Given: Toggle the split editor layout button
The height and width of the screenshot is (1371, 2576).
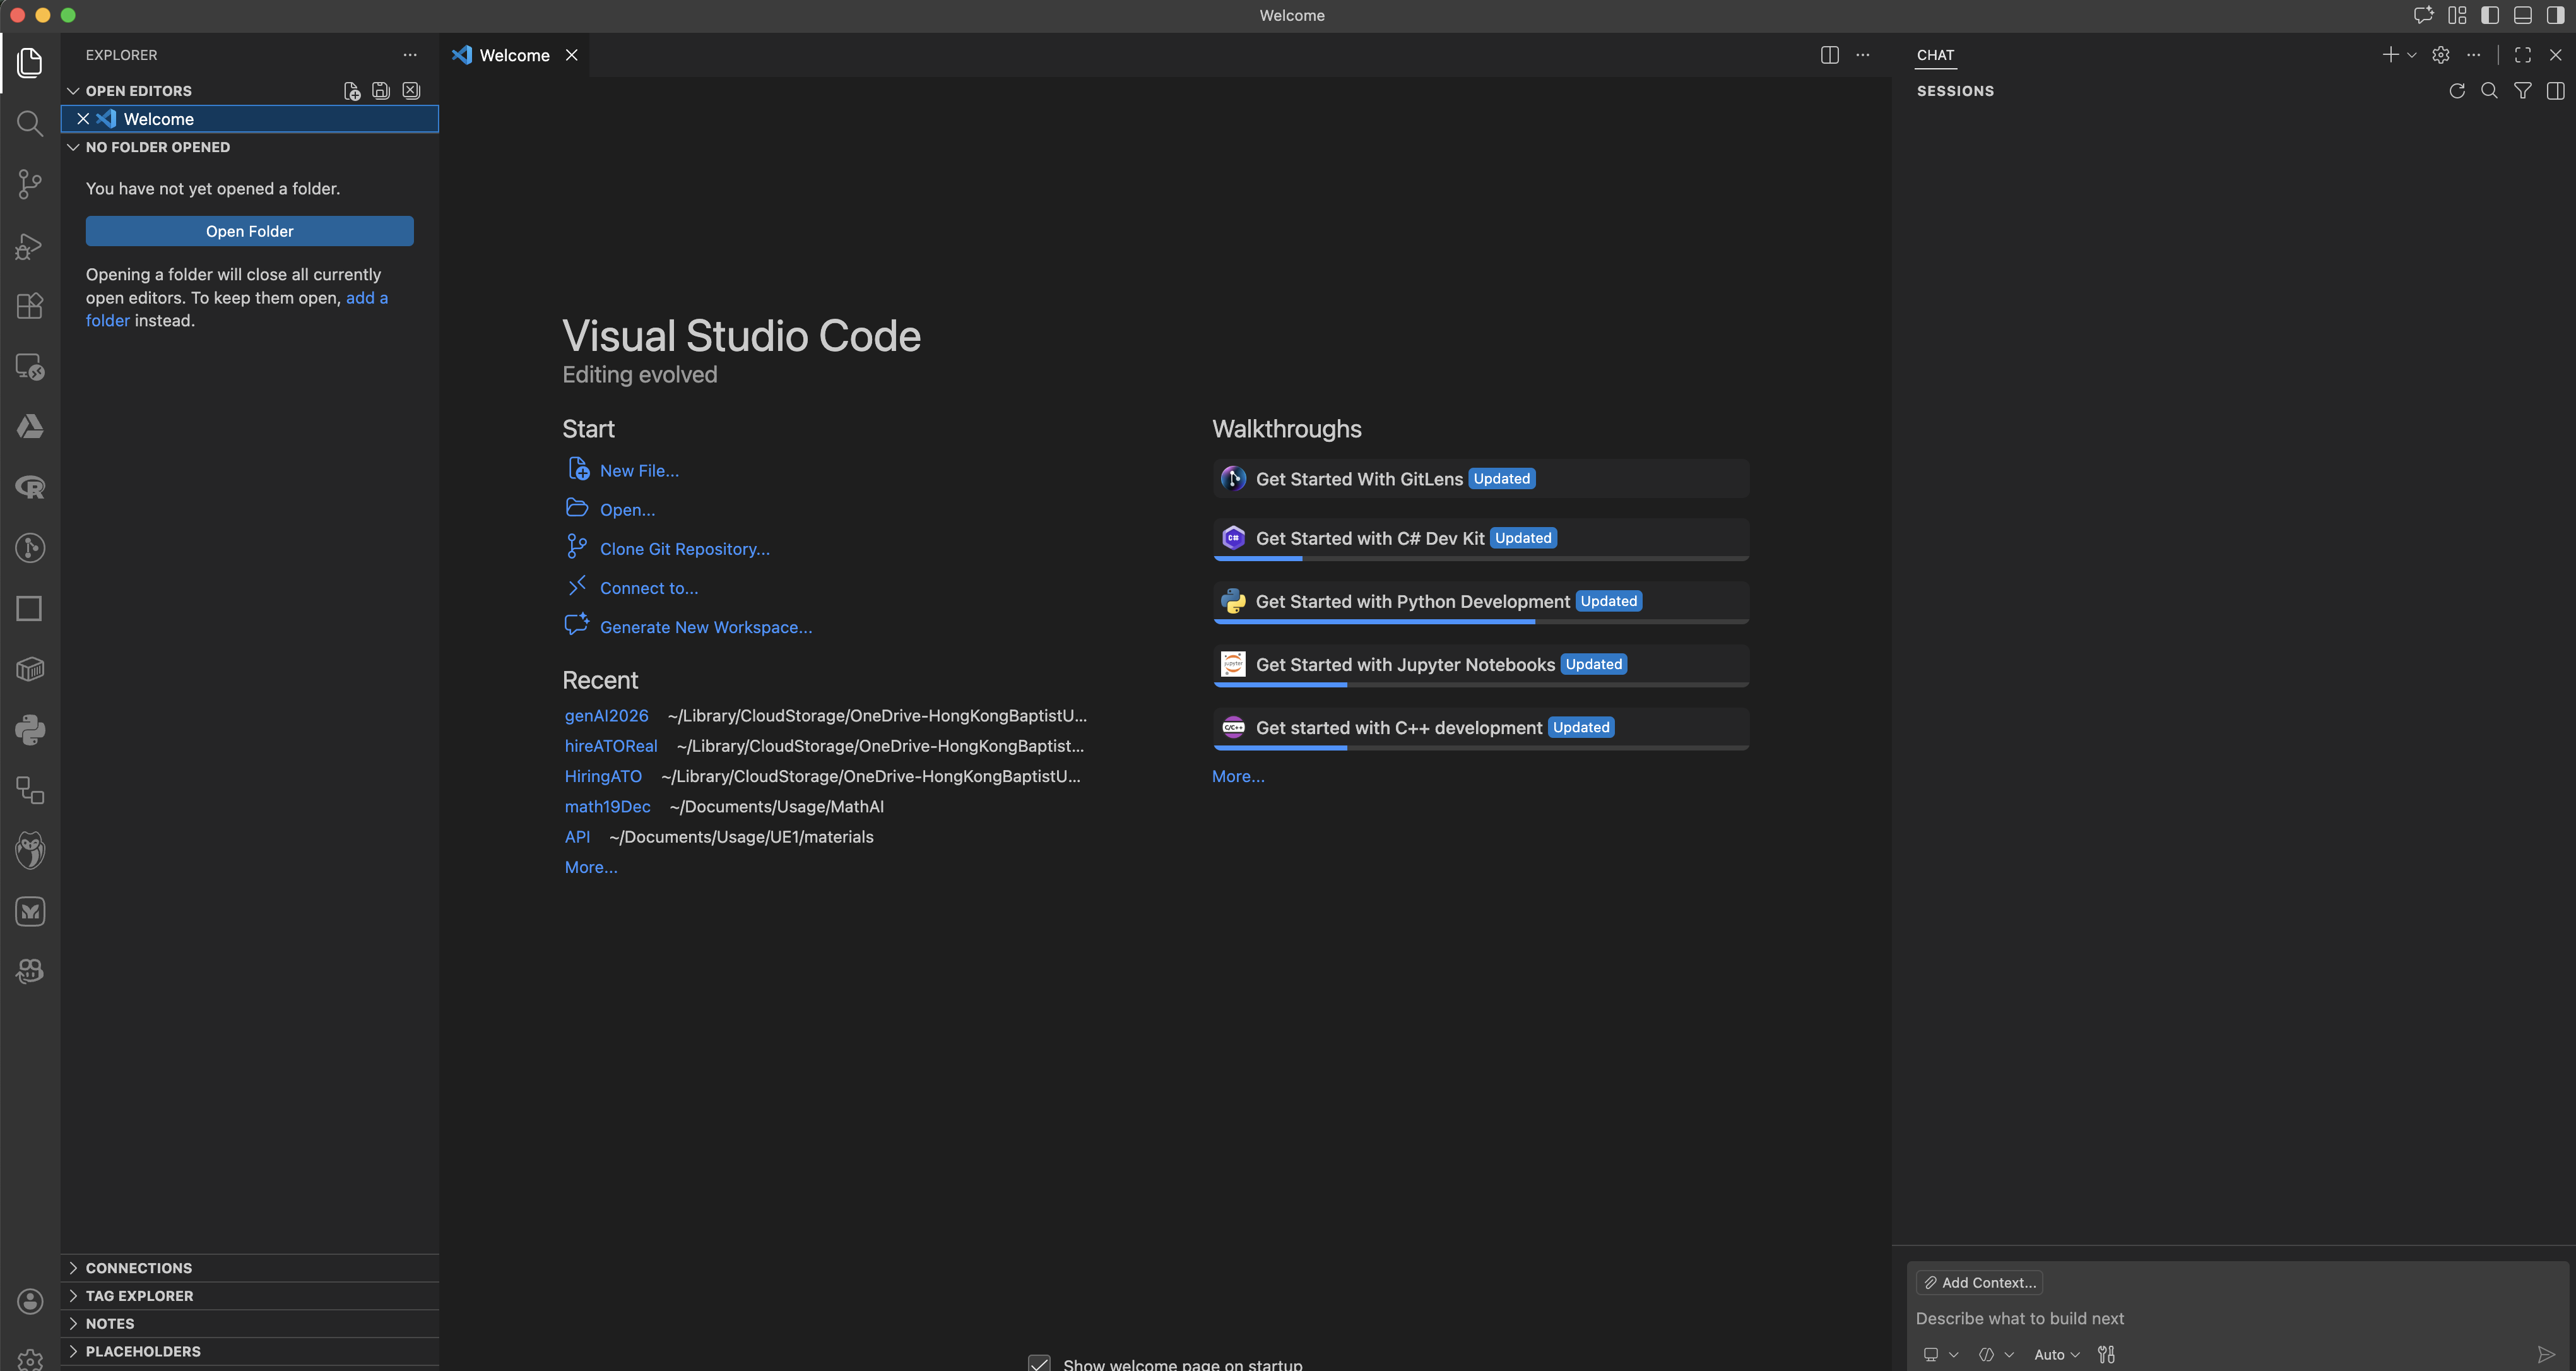Looking at the screenshot, I should pos(1829,55).
